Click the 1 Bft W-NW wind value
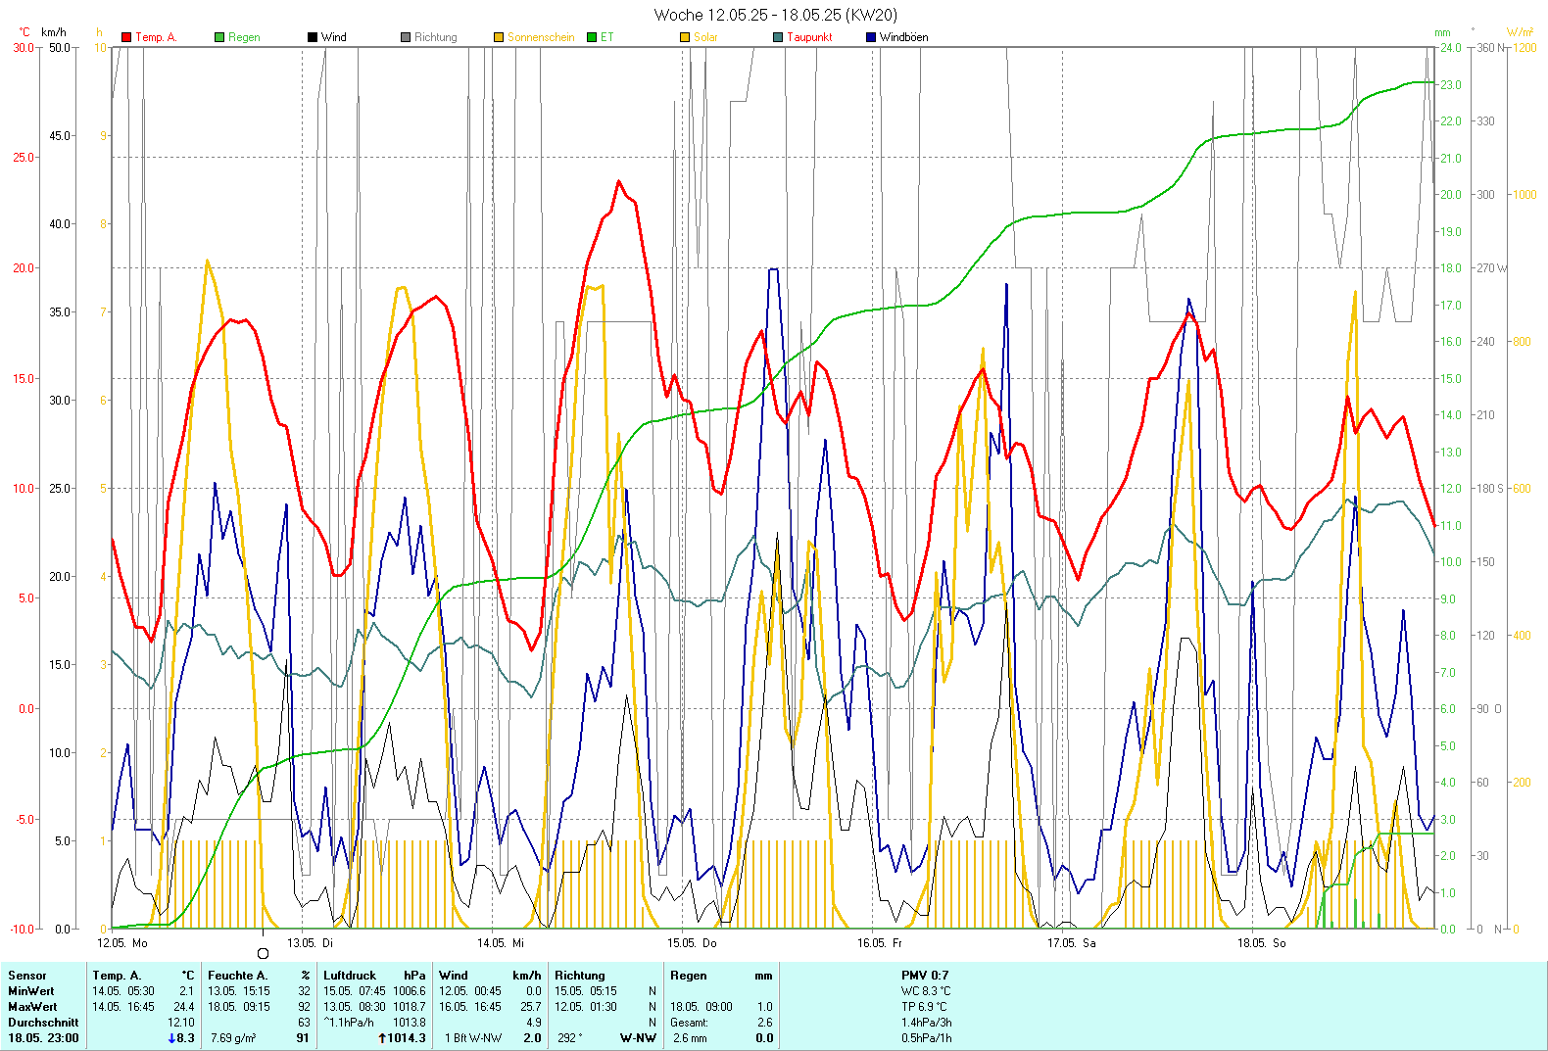Viewport: 1548px width, 1051px height. point(473,1038)
